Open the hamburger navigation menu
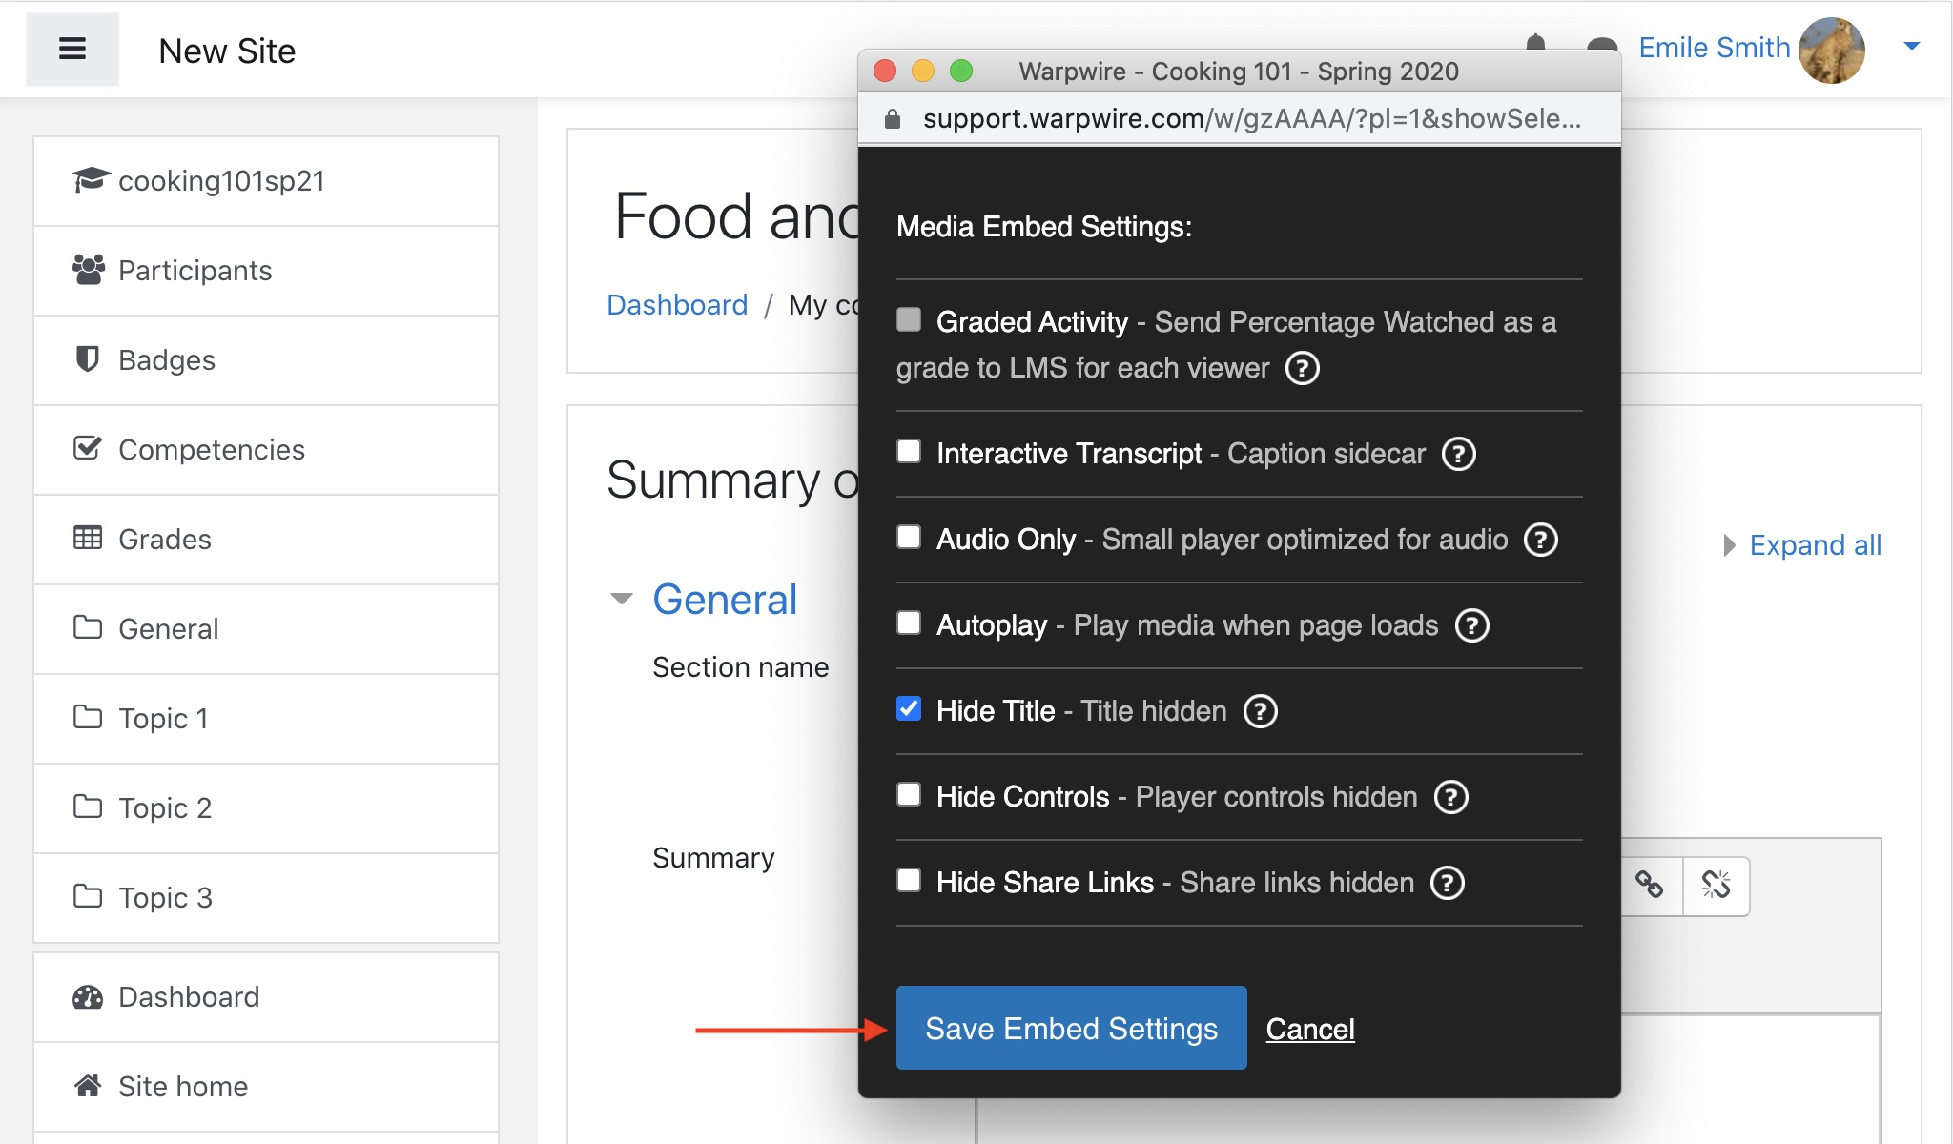Viewport: 1953px width, 1144px height. click(72, 50)
